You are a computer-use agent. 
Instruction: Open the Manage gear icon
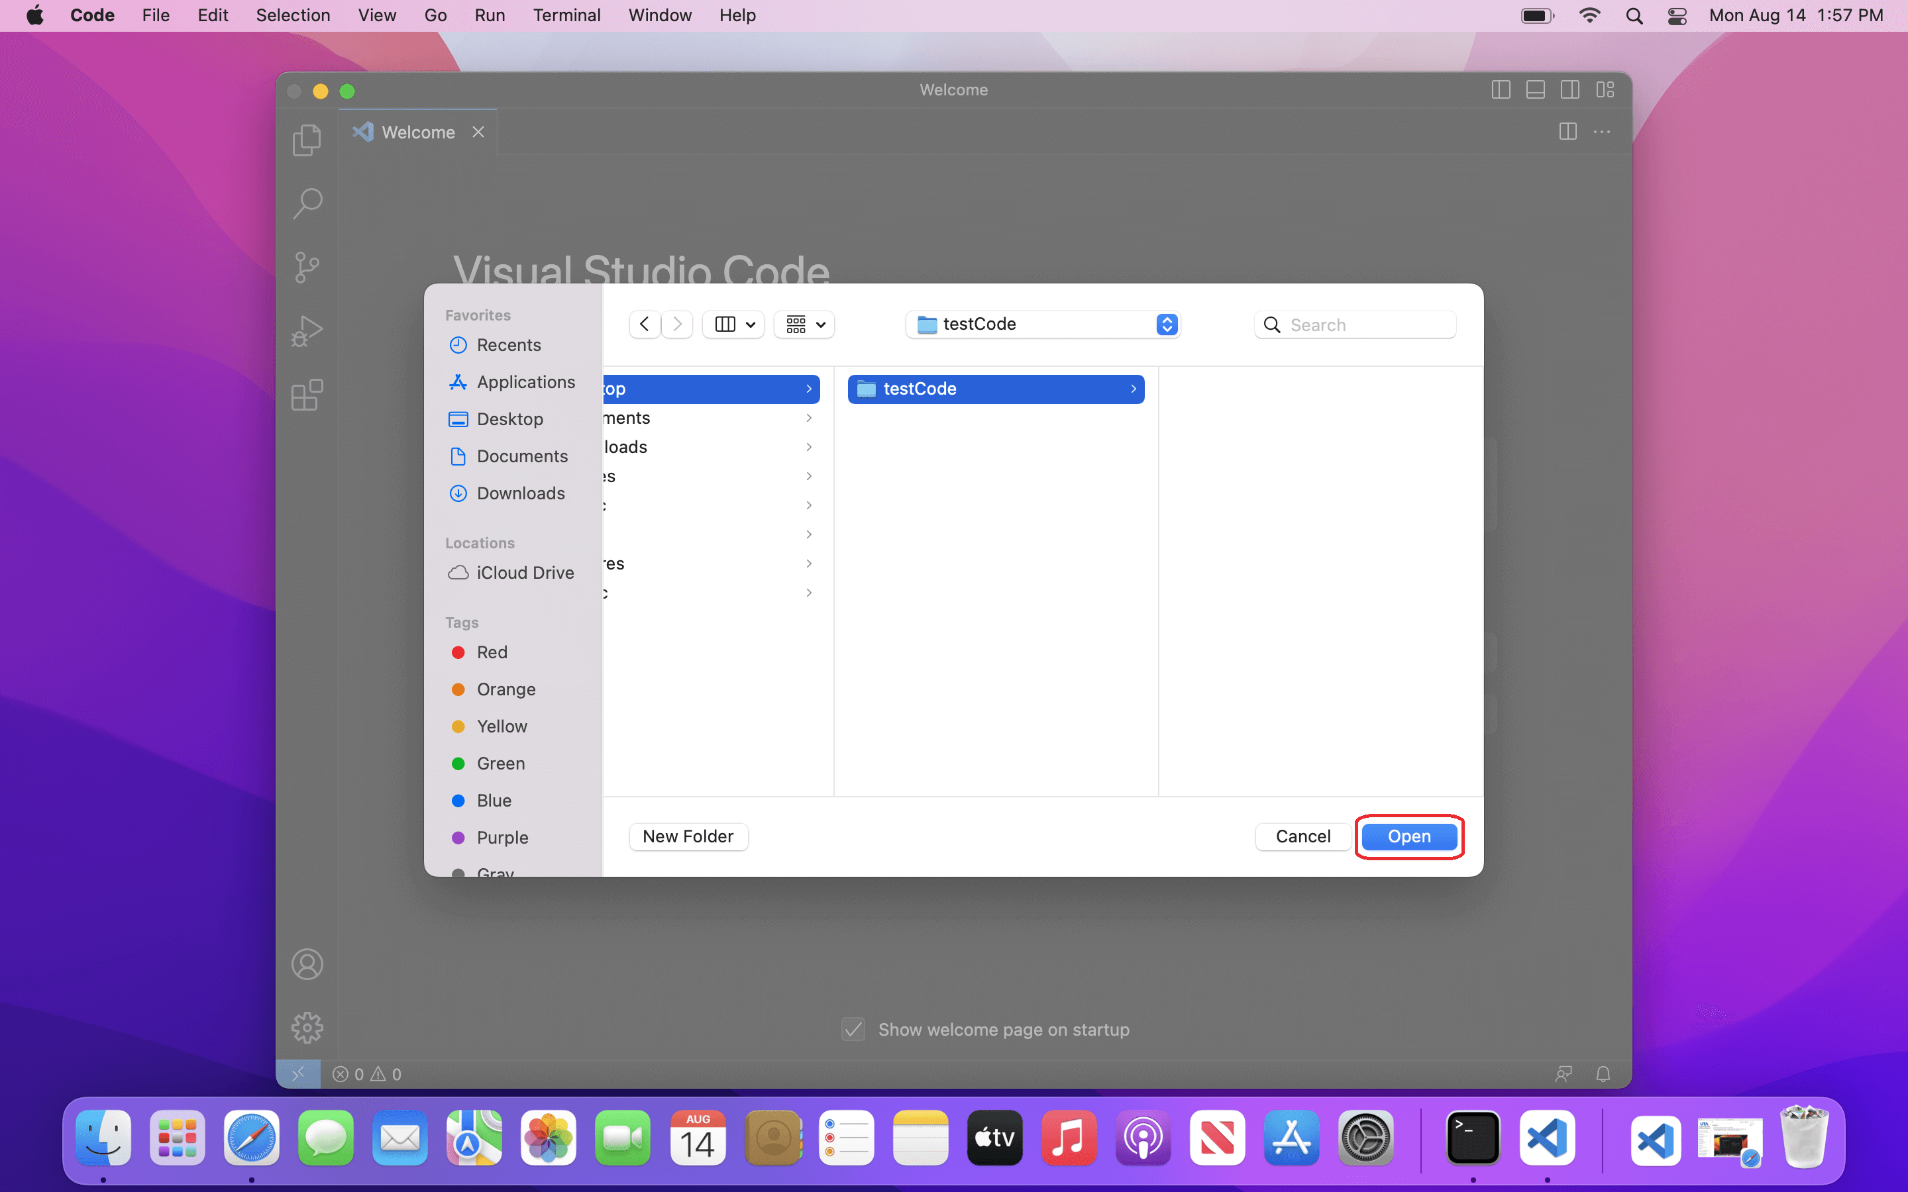pyautogui.click(x=307, y=1027)
